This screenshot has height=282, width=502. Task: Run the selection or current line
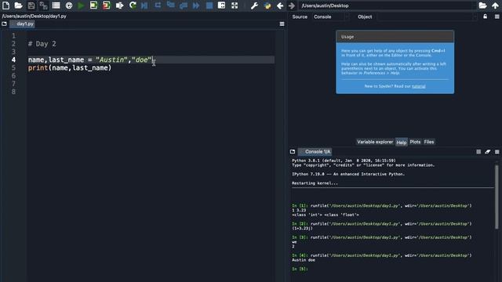(119, 5)
